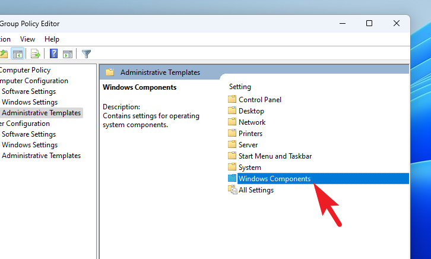The image size is (431, 259).
Task: Close the Group Policy Editor window
Action: tap(397, 23)
